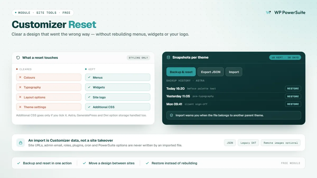Viewport: 317px width, 178px height.
Task: Click the KEPT column label
Action: tap(92, 69)
